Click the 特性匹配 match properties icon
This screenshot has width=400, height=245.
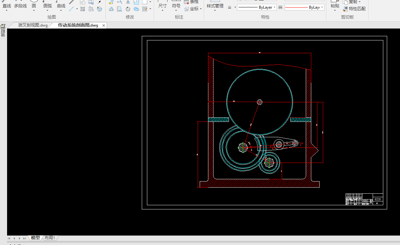click(345, 9)
